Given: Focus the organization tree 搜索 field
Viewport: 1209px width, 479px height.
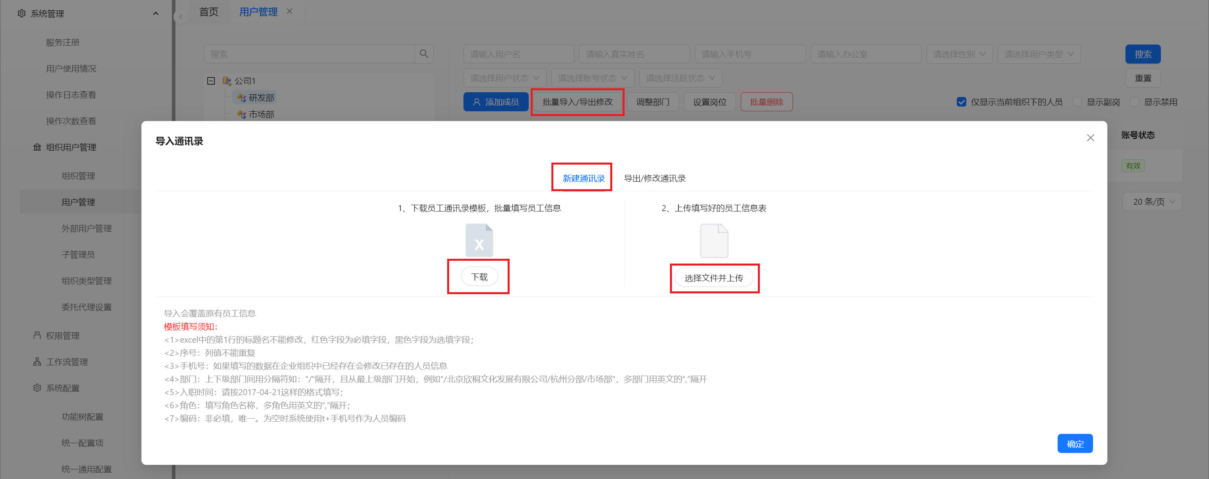Looking at the screenshot, I should (x=309, y=54).
